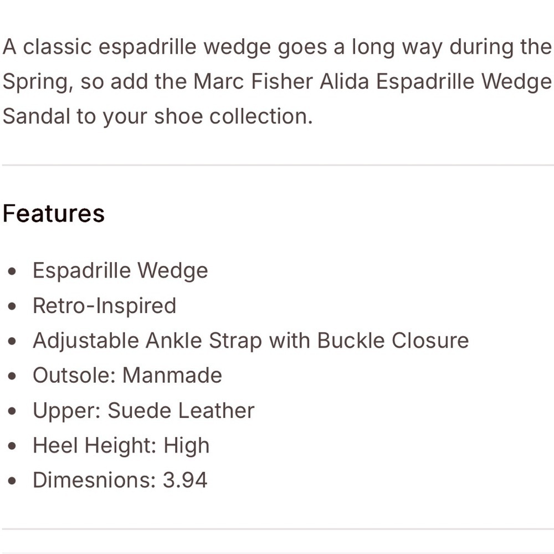Click the bullet beside Espadrille Wedge
The width and height of the screenshot is (554, 554).
[12, 271]
